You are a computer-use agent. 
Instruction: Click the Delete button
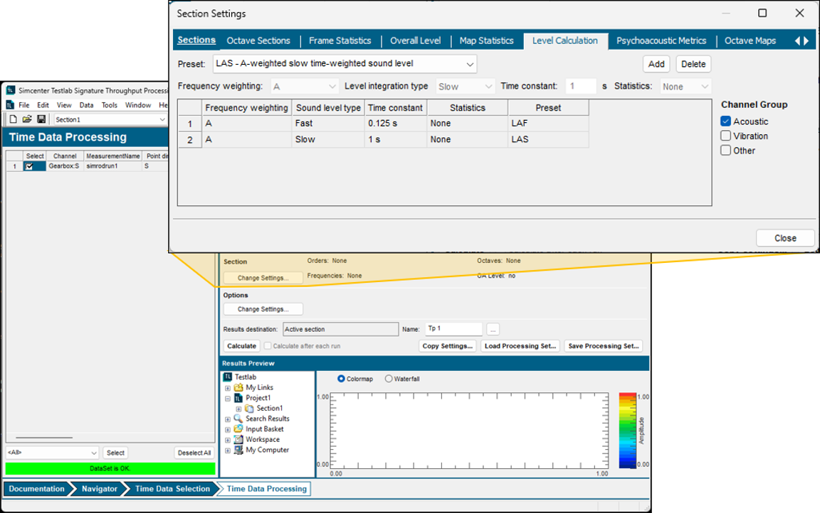point(693,64)
